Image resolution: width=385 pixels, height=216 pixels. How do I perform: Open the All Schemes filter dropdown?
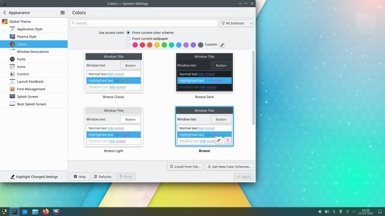click(x=236, y=23)
